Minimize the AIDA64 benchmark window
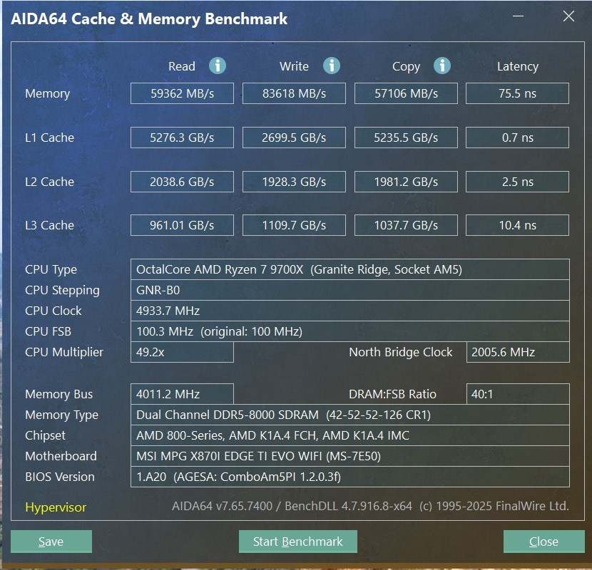 (518, 16)
